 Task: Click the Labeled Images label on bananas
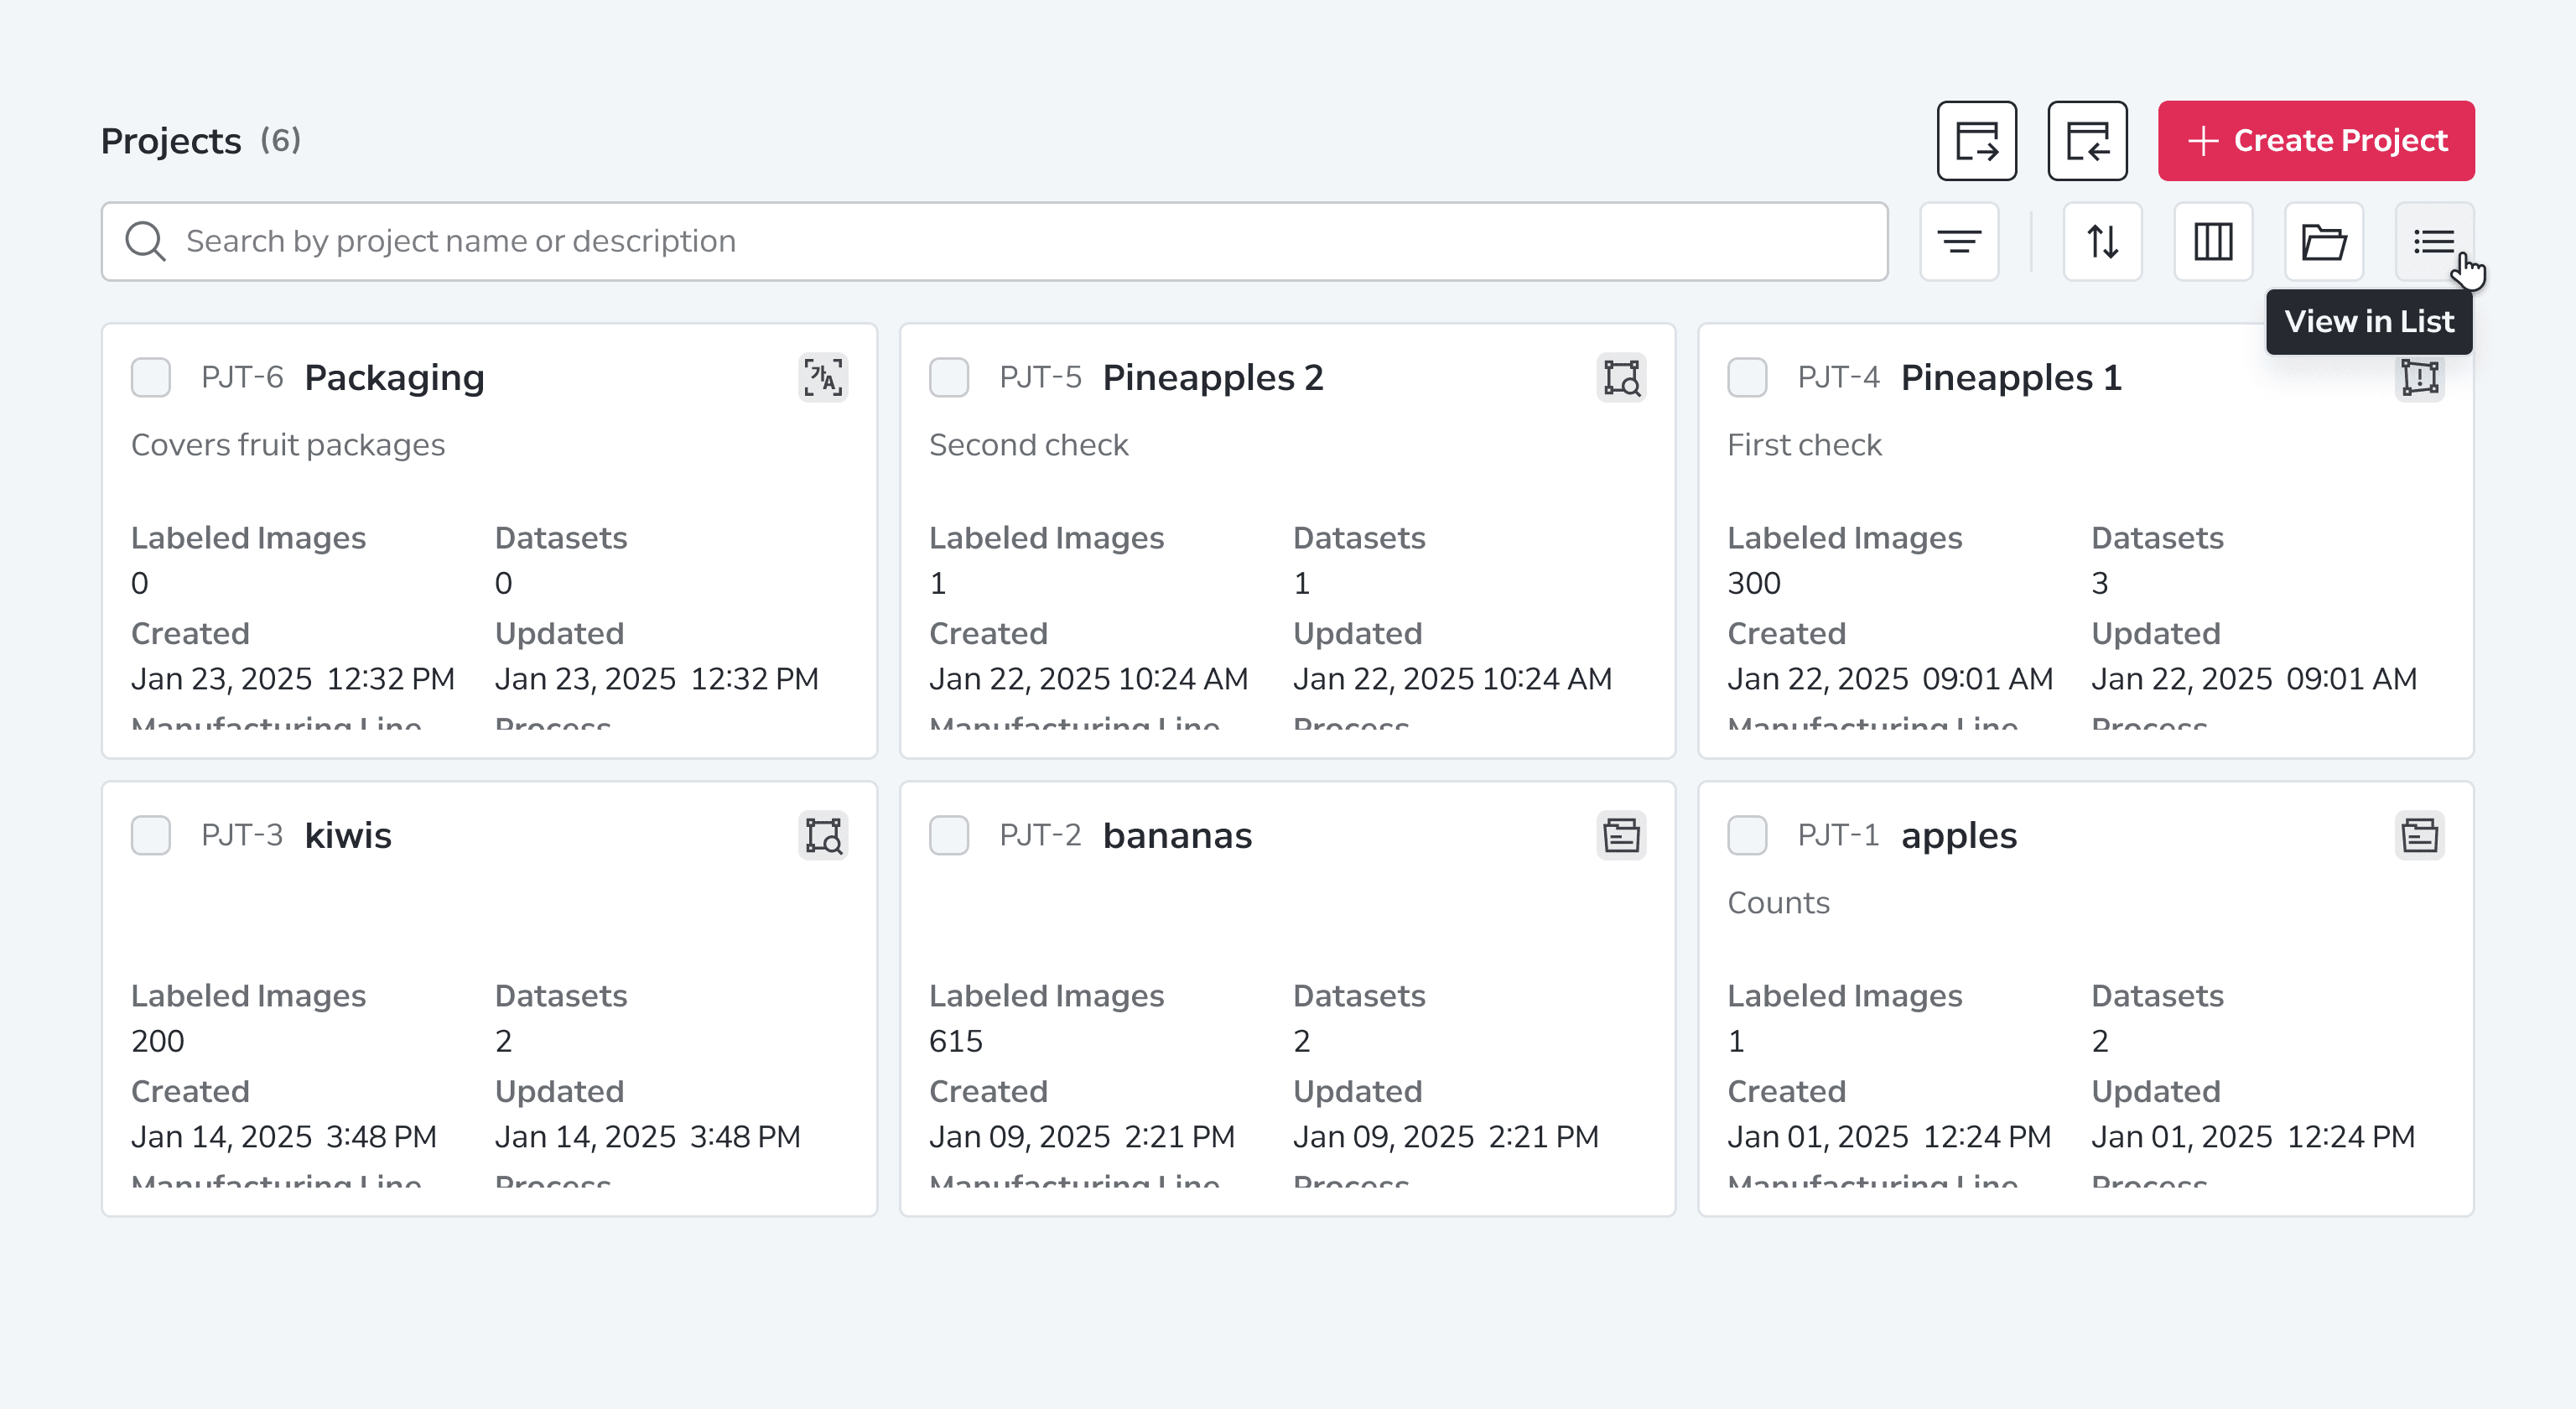pyautogui.click(x=1046, y=997)
